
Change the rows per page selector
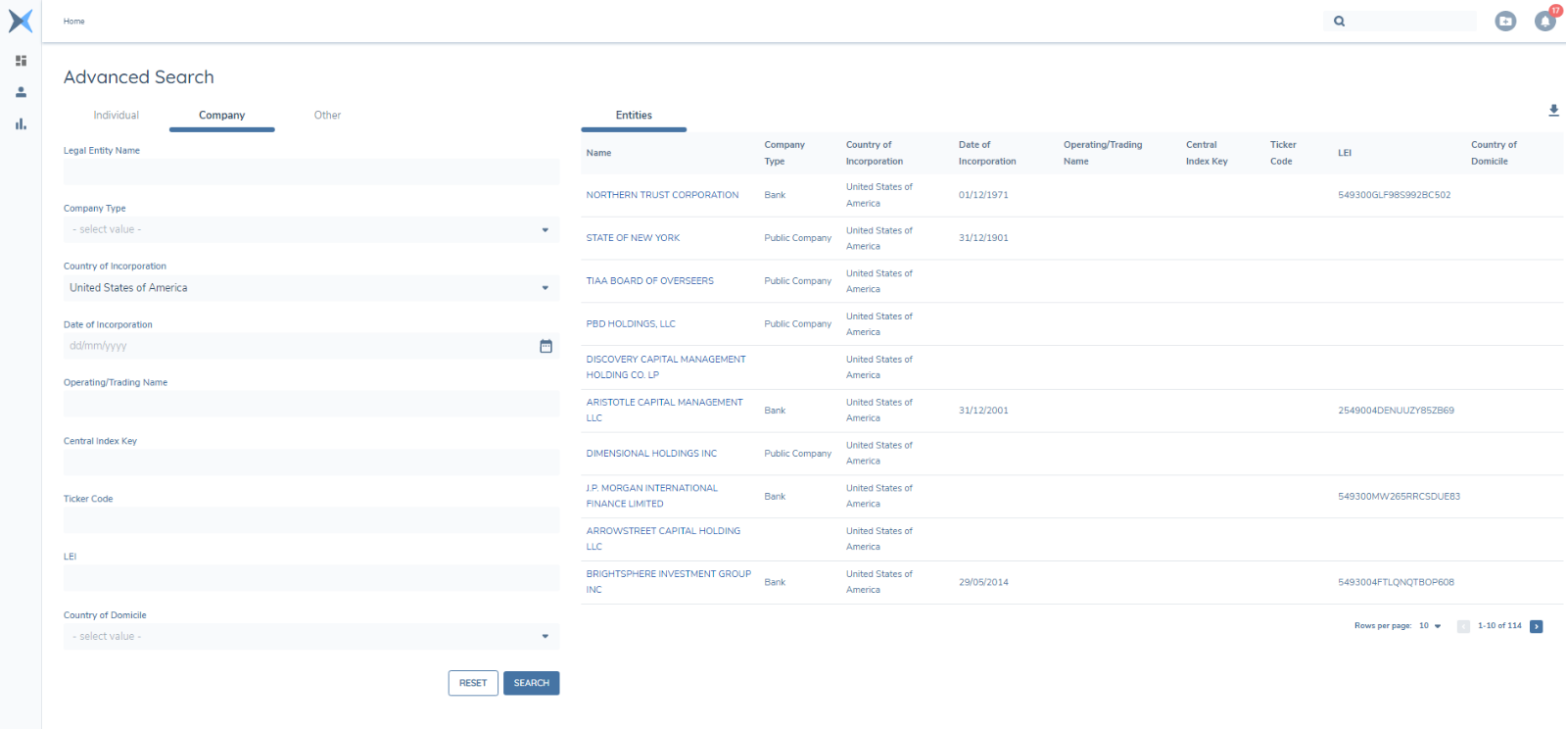[1430, 626]
